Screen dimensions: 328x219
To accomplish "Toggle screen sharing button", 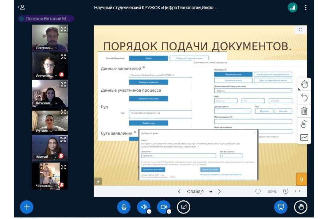I will (183, 207).
